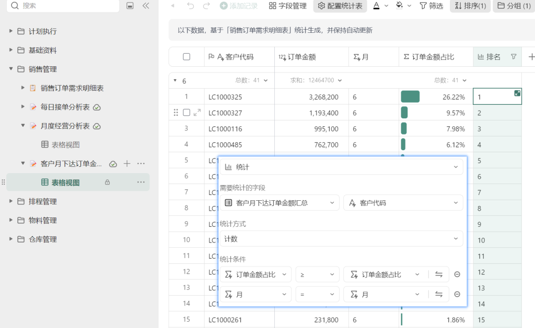Open left 订单金额占比 condition field dropdown
535x328 pixels.
[x=255, y=274]
